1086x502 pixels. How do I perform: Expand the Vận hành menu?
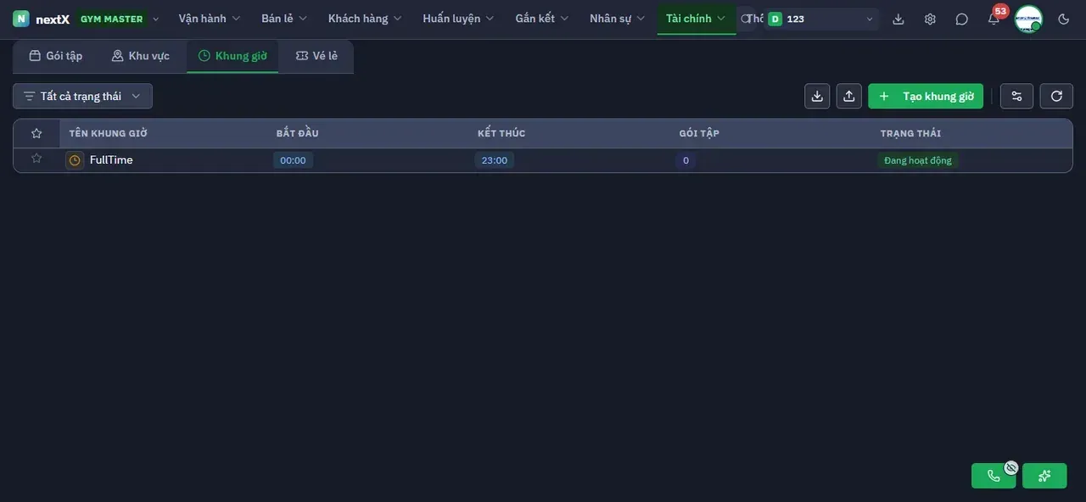tap(210, 19)
